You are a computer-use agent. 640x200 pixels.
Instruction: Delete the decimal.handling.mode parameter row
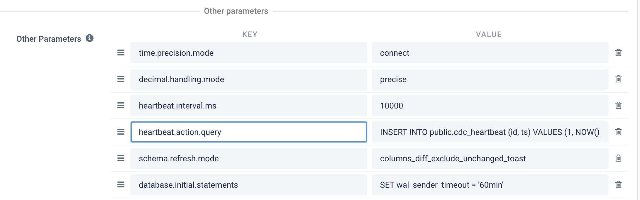618,79
